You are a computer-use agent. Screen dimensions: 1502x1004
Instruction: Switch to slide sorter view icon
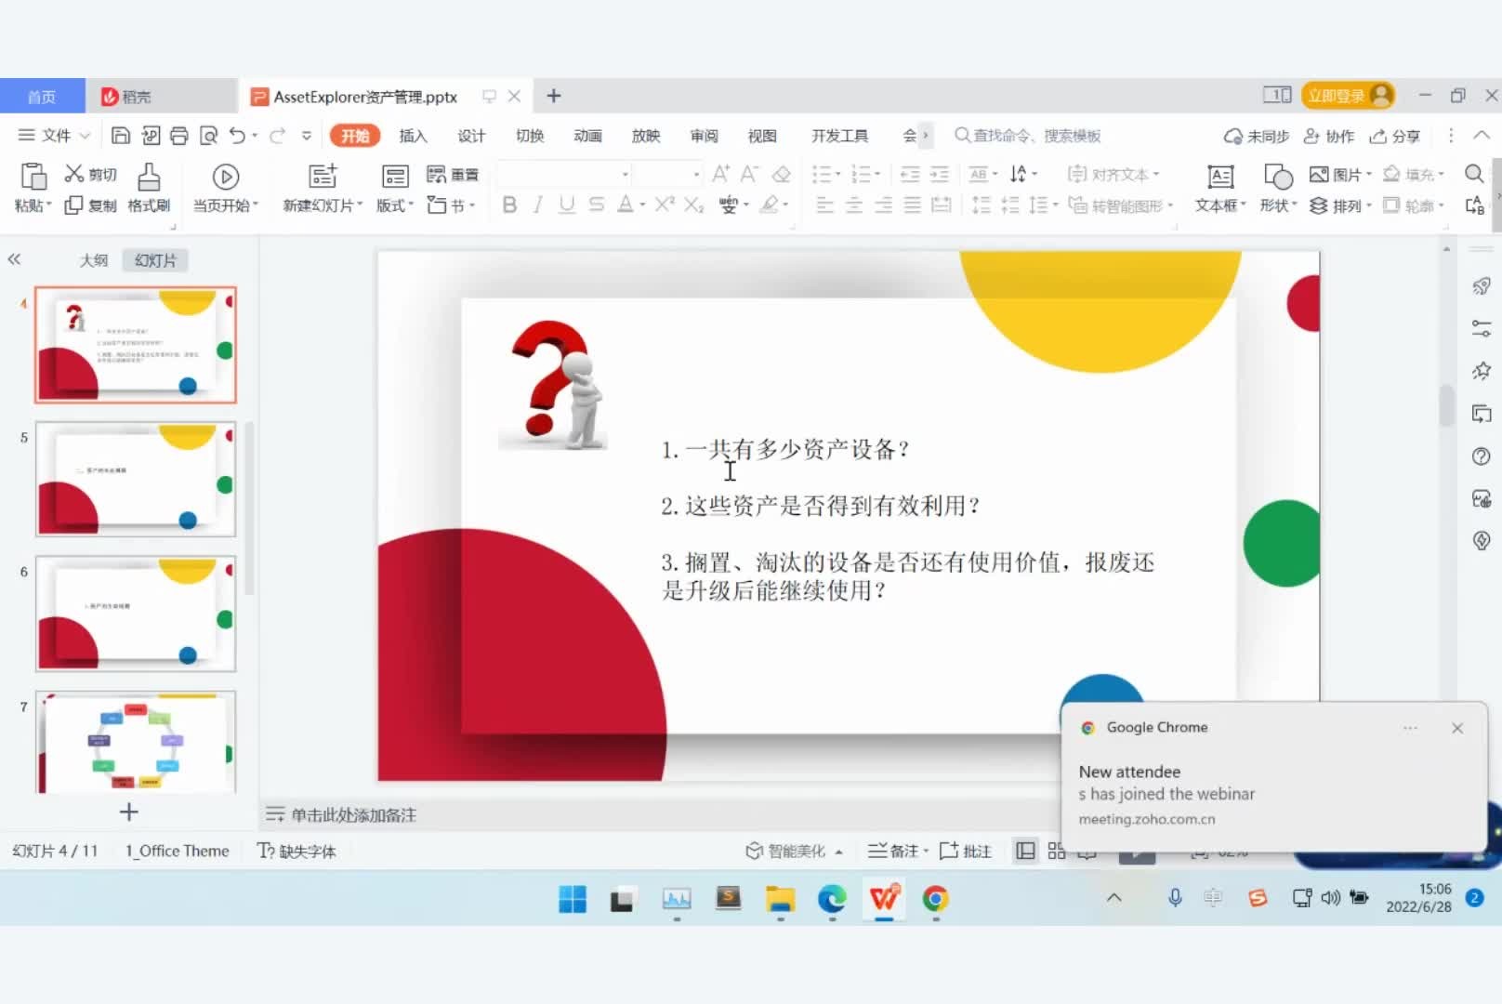(x=1057, y=851)
